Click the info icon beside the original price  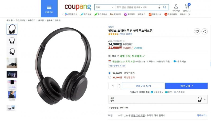124,41
